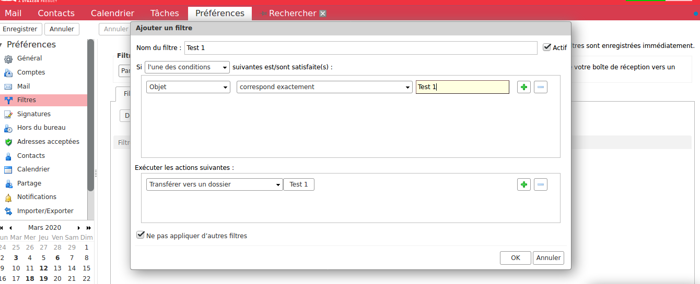Switch to the Calendrier tab
The image size is (700, 284).
pyautogui.click(x=112, y=14)
